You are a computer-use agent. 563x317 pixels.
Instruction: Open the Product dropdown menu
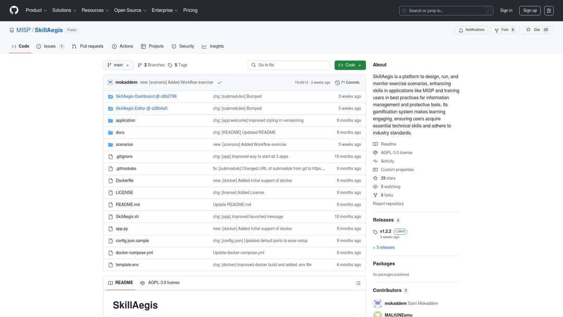point(36,10)
